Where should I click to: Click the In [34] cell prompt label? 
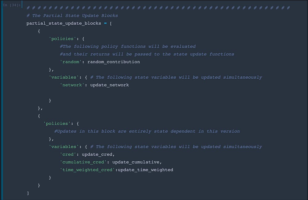pyautogui.click(x=12, y=5)
